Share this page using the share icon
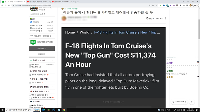Screen dimensions: 200x112 pos(153,5)
